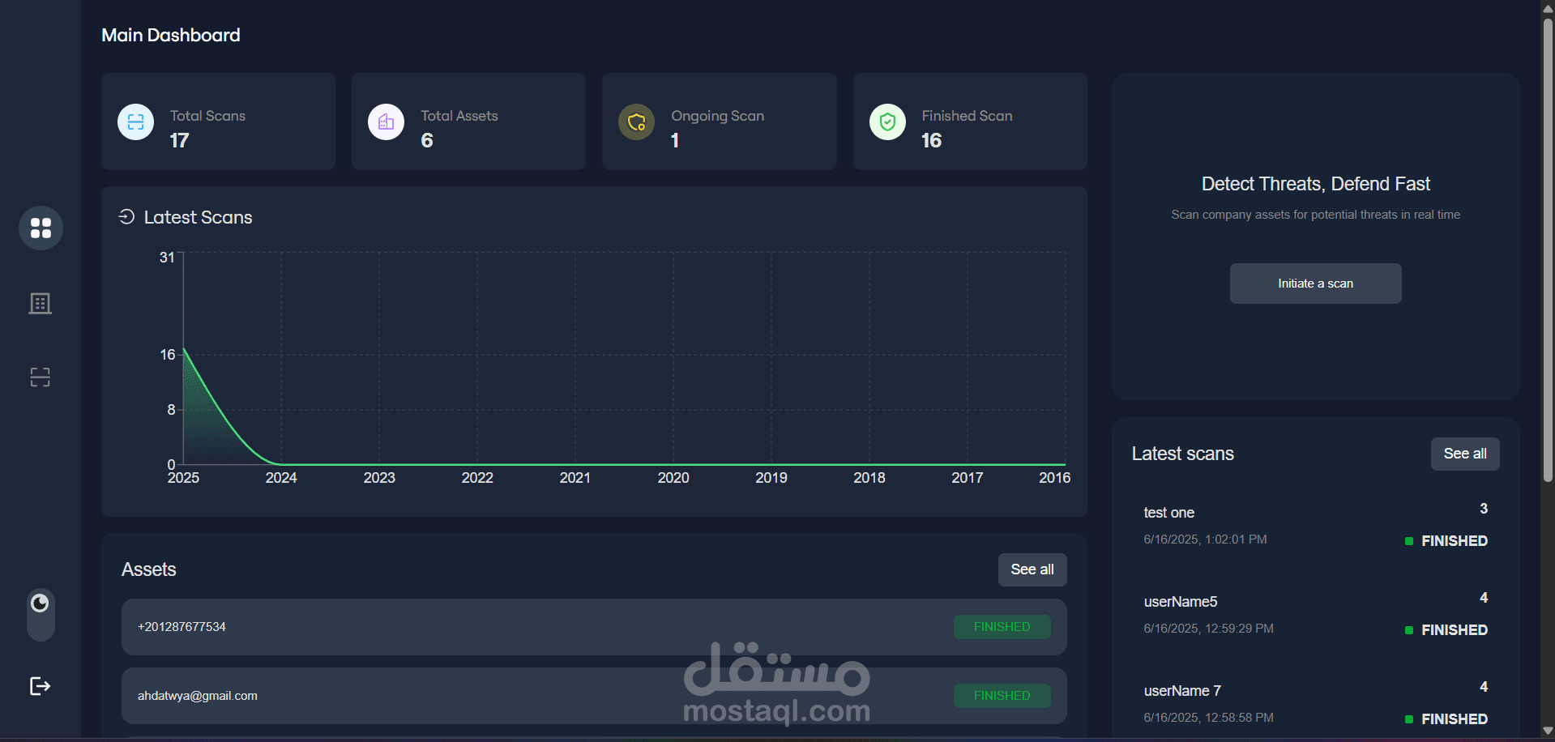The height and width of the screenshot is (742, 1555).
Task: Click the history icon beside Latest Scans
Action: click(x=126, y=217)
